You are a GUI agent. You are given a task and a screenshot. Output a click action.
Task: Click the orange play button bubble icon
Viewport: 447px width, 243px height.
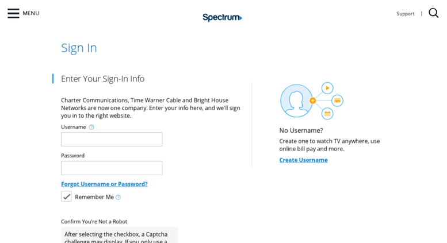[327, 88]
